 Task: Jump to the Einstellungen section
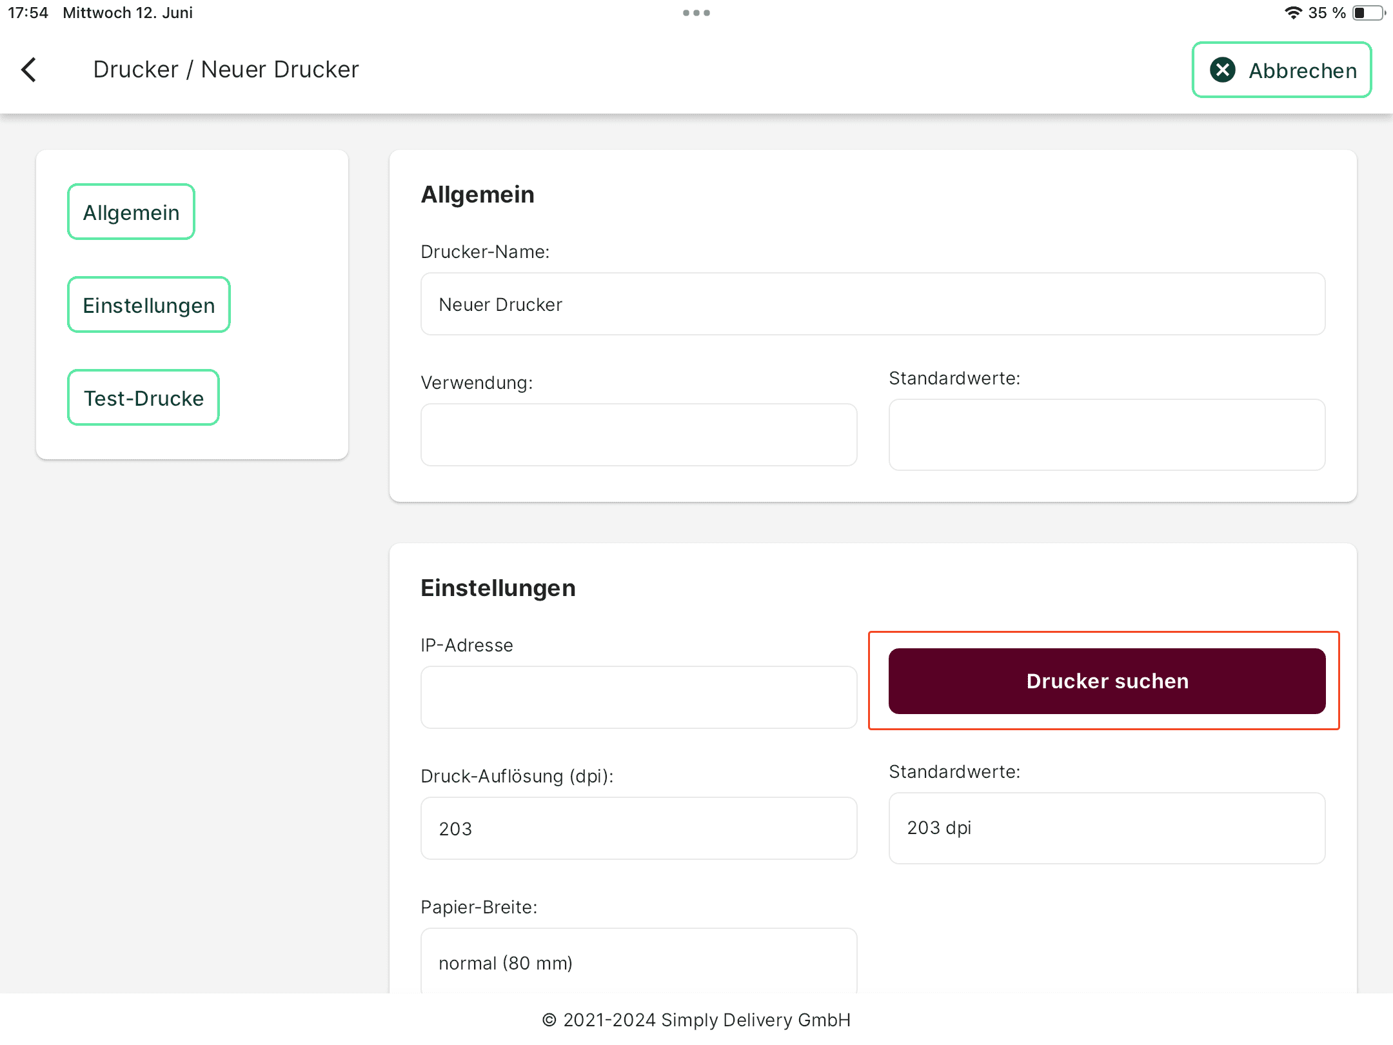[x=149, y=305]
